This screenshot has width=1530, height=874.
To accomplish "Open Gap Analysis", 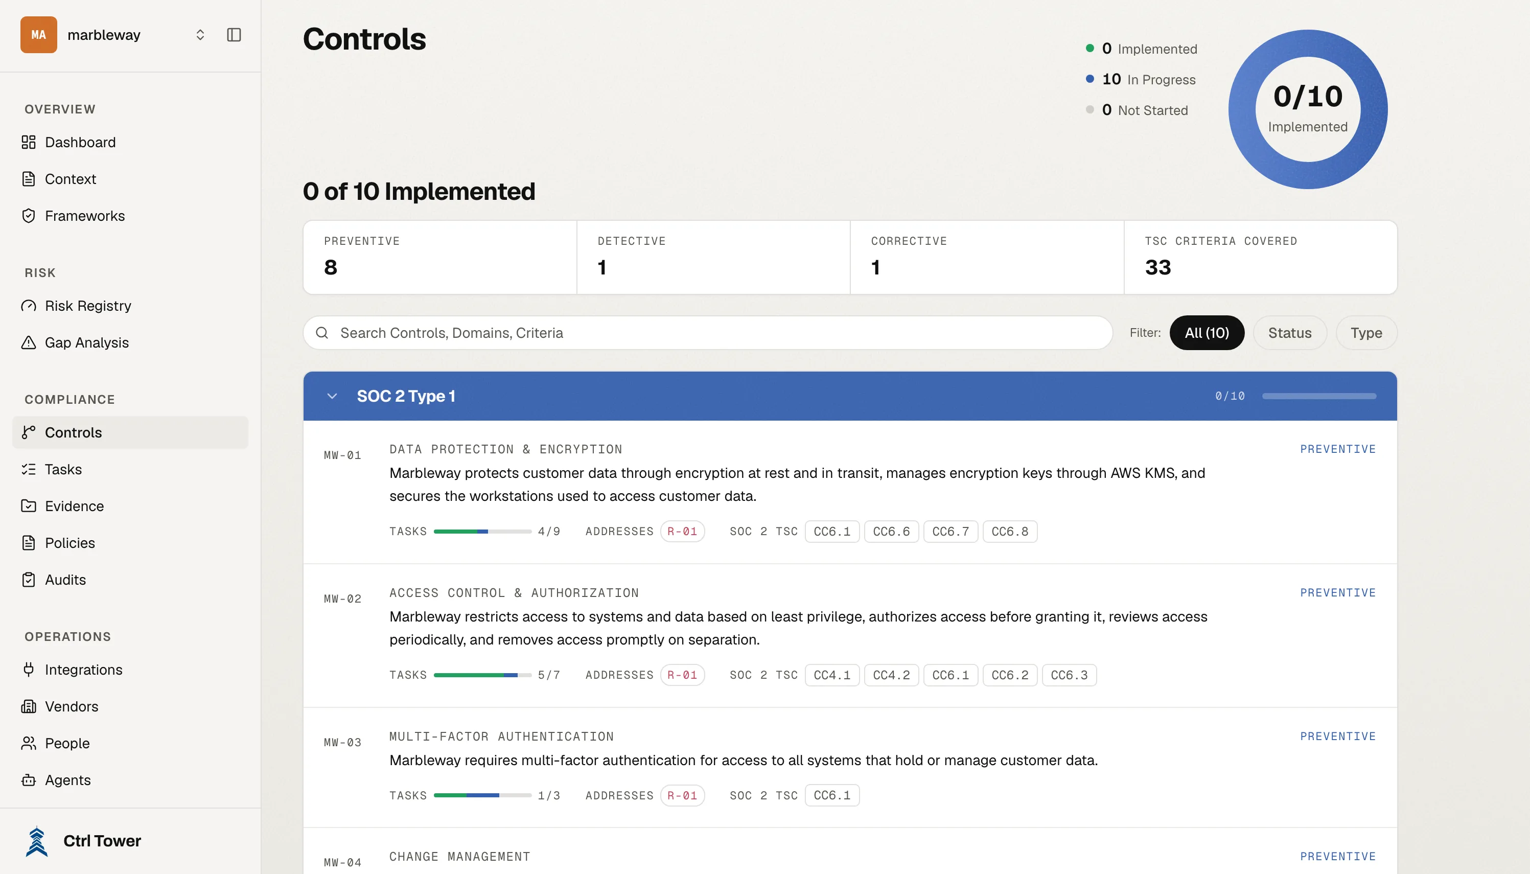I will coord(130,342).
